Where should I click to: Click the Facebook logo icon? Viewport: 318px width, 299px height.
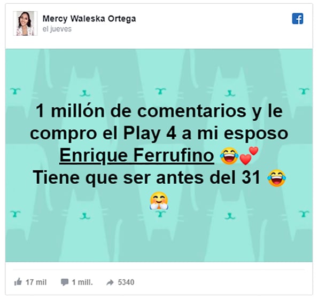click(298, 19)
